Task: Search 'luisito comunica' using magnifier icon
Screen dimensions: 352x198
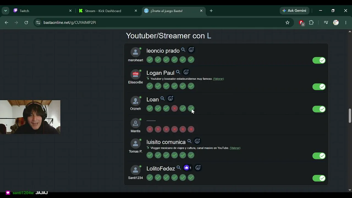Action: 189,141
